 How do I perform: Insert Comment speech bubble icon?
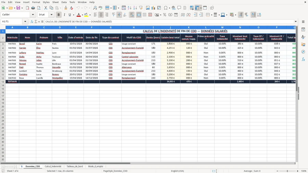(179, 8)
